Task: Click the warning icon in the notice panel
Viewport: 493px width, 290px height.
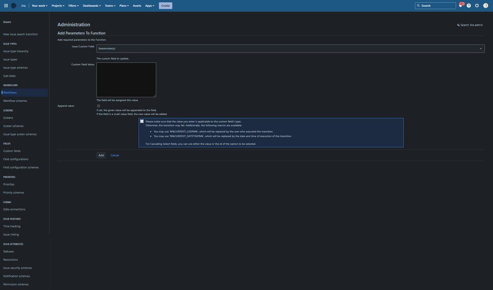Action: (141, 120)
